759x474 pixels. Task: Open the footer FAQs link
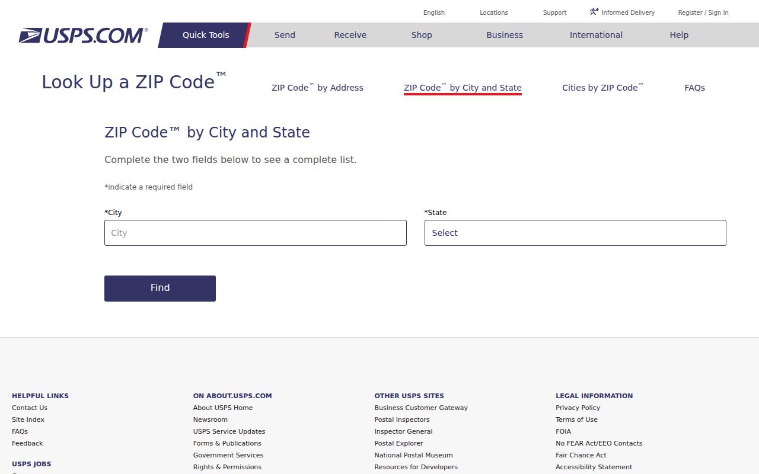(x=20, y=431)
